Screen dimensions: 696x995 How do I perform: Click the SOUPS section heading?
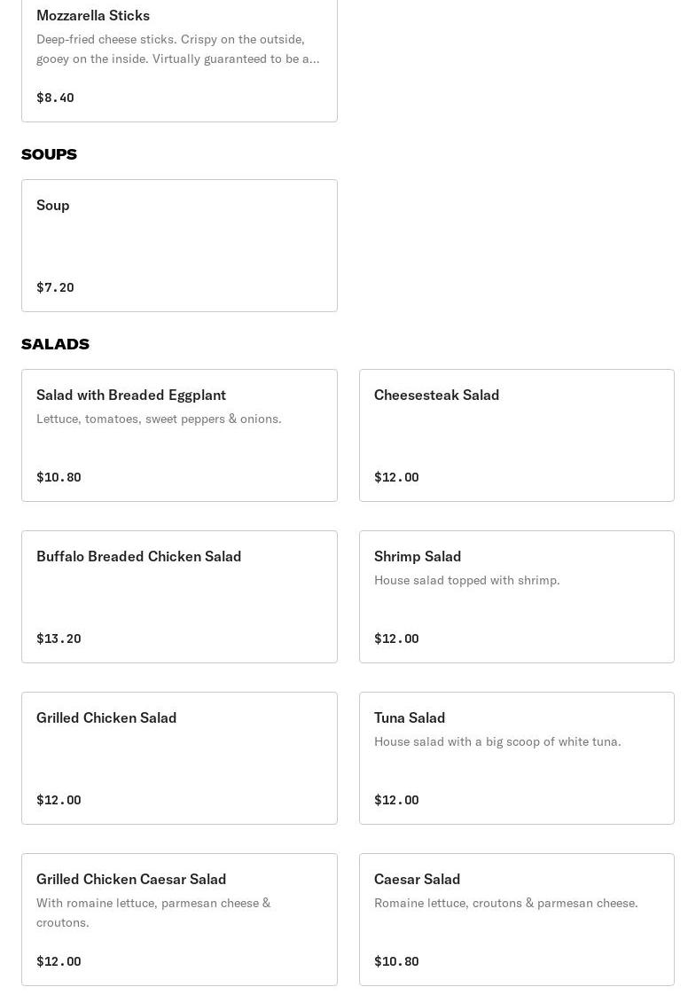pos(49,154)
